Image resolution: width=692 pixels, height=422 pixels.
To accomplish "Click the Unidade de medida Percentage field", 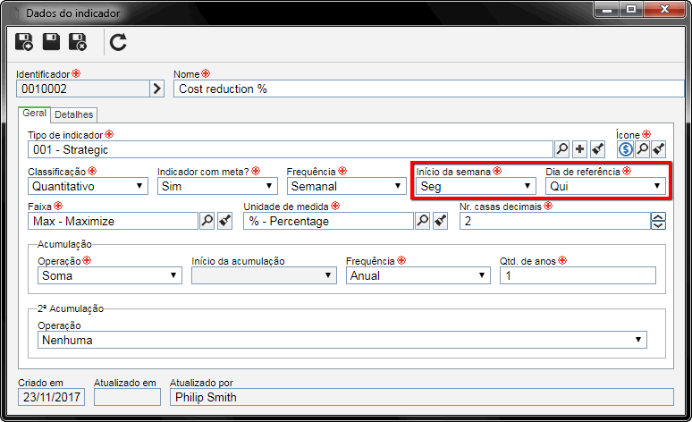I will tap(328, 221).
